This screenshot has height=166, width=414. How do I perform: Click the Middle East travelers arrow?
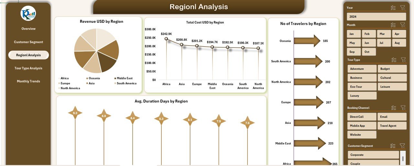310,143
